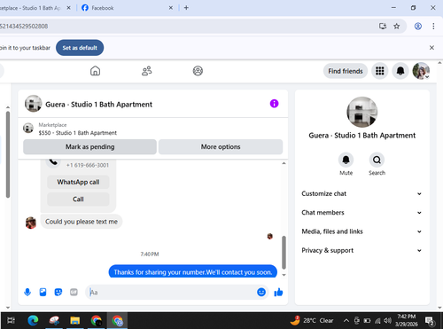Attach a file image icon
Image resolution: width=443 pixels, height=329 pixels.
coord(43,293)
